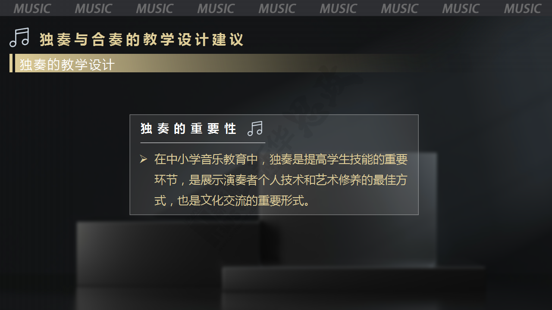Select the 独奏的重要性 card heading
552x310 pixels.
[188, 129]
